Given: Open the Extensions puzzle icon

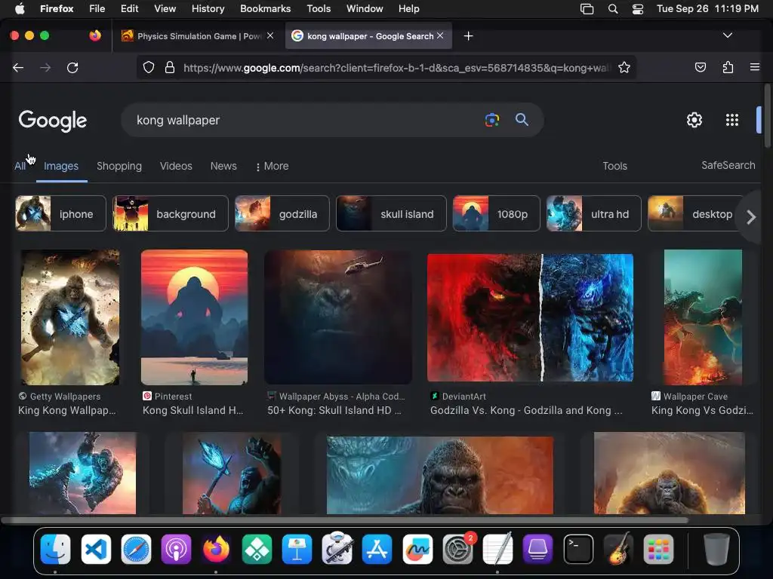Looking at the screenshot, I should (x=728, y=67).
